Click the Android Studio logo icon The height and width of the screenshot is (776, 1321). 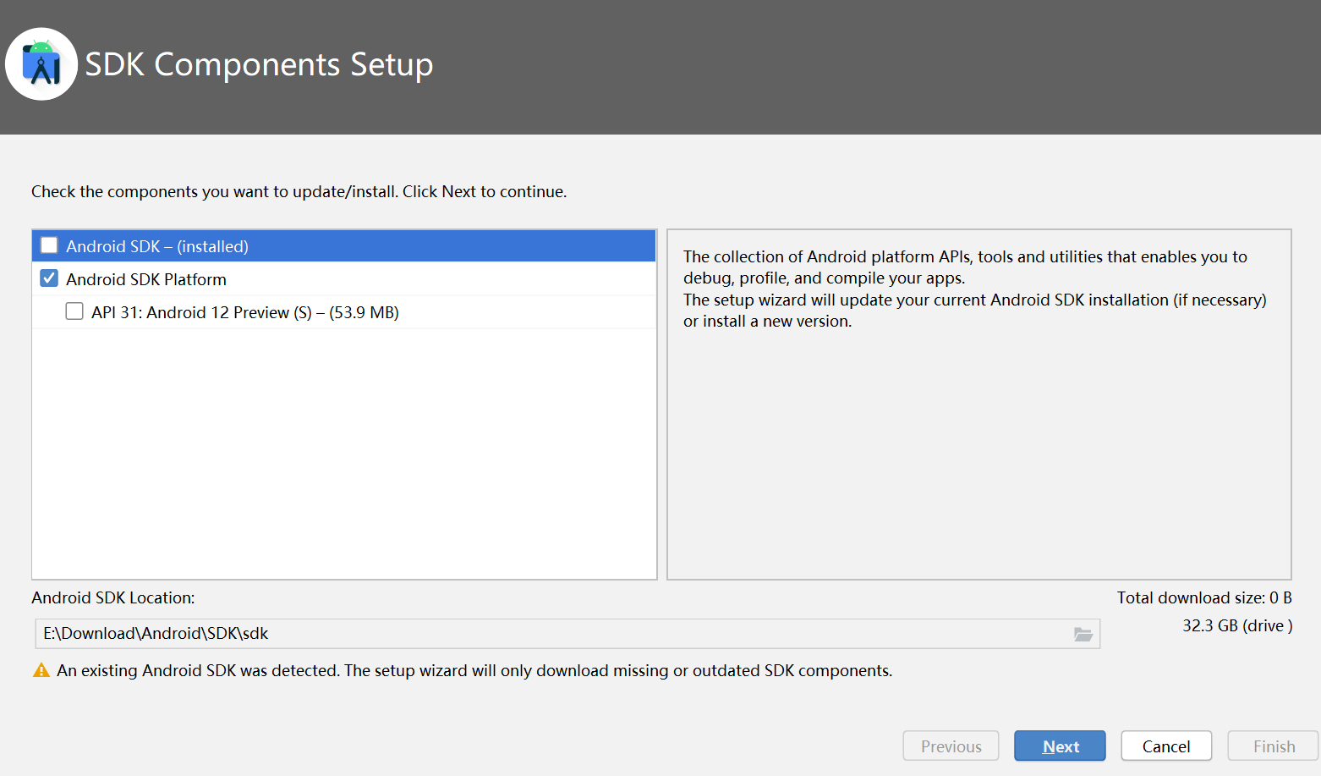point(41,64)
